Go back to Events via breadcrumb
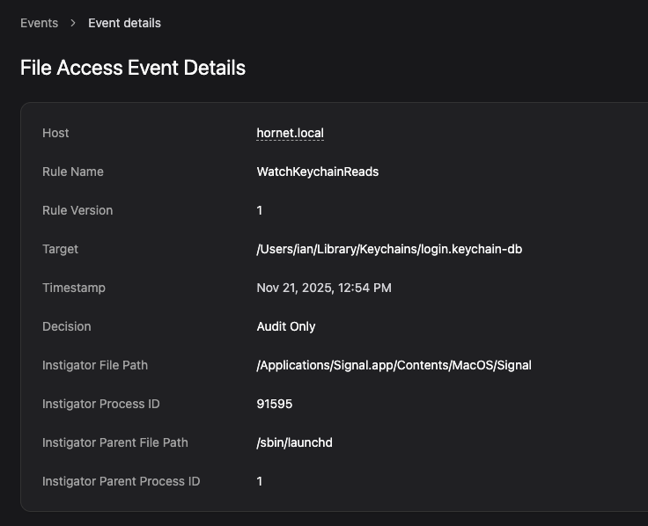648x526 pixels. coord(39,23)
